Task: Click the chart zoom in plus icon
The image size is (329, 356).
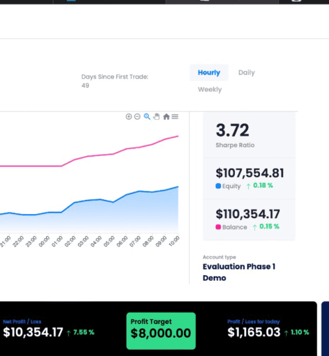Action: click(129, 116)
